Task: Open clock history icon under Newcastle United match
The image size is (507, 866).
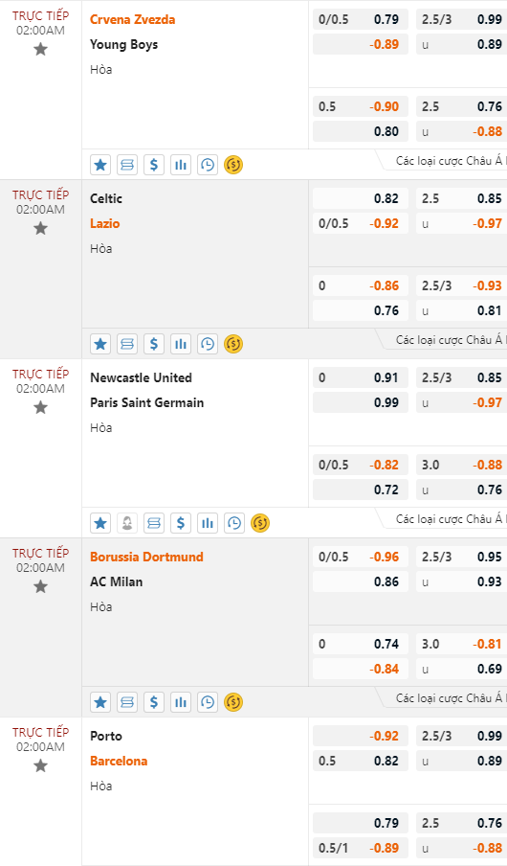Action: click(x=234, y=523)
